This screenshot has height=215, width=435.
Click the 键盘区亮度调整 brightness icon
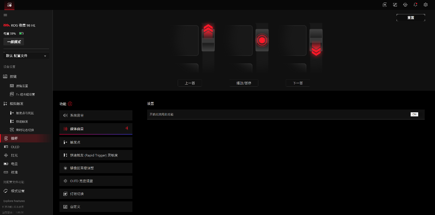pyautogui.click(x=66, y=168)
